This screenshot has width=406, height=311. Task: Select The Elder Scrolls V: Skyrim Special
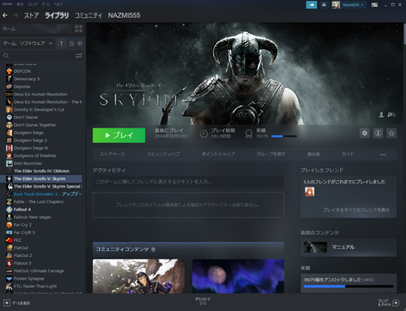[x=44, y=186]
